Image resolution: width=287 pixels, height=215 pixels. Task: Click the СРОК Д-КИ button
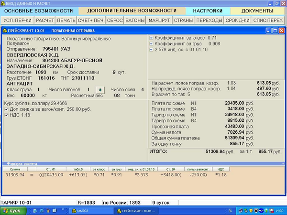pyautogui.click(x=237, y=20)
